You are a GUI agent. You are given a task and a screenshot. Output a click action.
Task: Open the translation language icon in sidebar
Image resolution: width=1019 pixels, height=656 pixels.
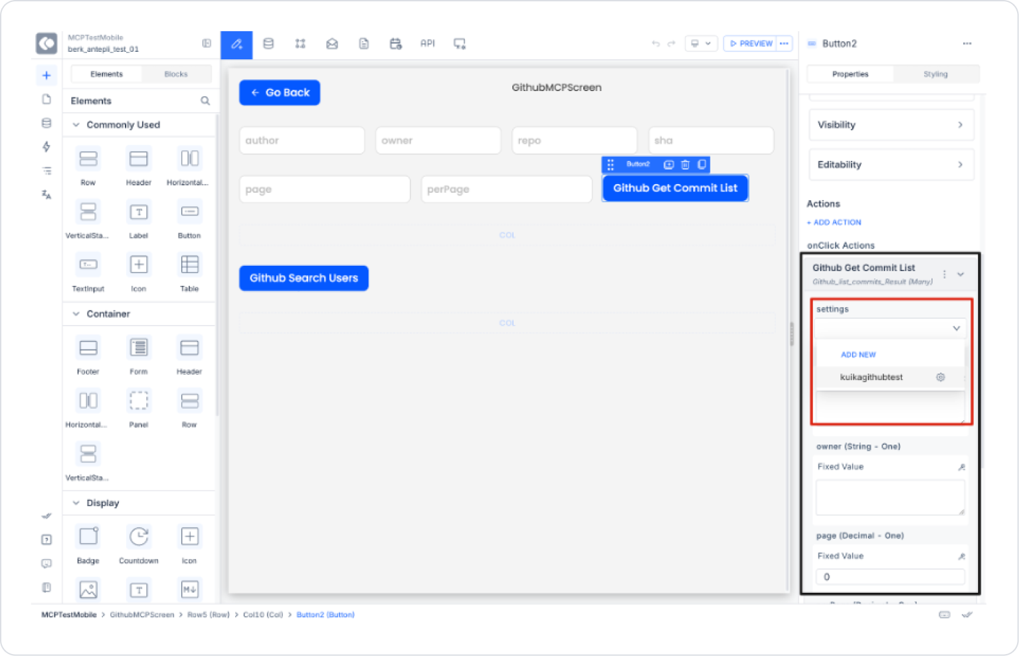[46, 195]
